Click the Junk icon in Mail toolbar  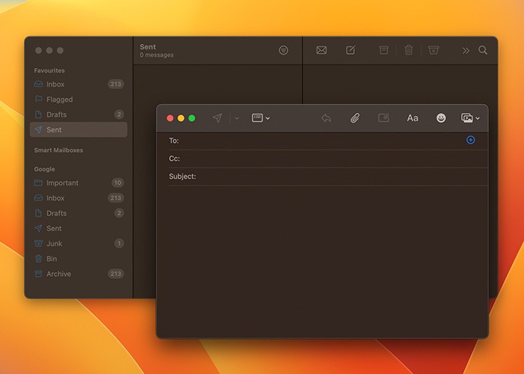[x=433, y=50]
